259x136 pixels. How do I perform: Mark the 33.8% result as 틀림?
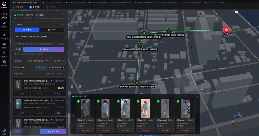click(21, 113)
